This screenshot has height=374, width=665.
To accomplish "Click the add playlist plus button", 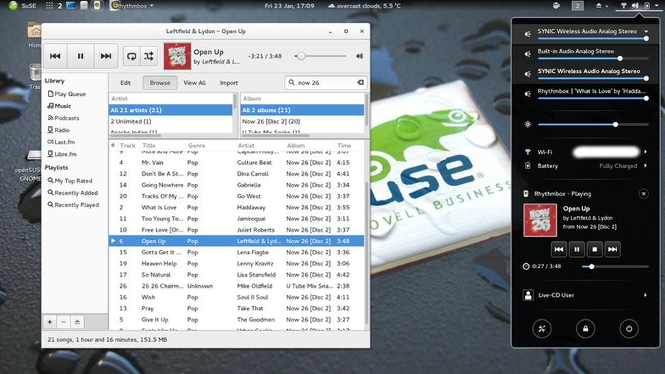I will coord(50,322).
